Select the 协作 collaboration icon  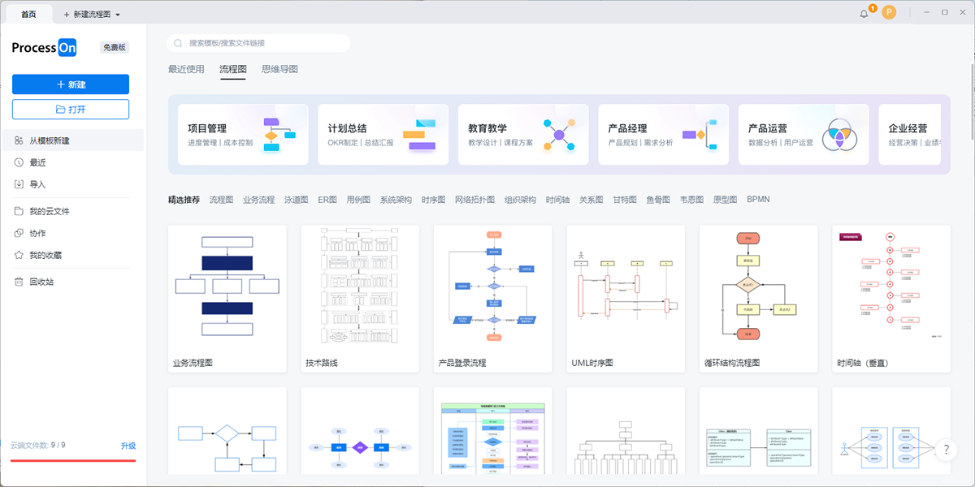(x=18, y=233)
